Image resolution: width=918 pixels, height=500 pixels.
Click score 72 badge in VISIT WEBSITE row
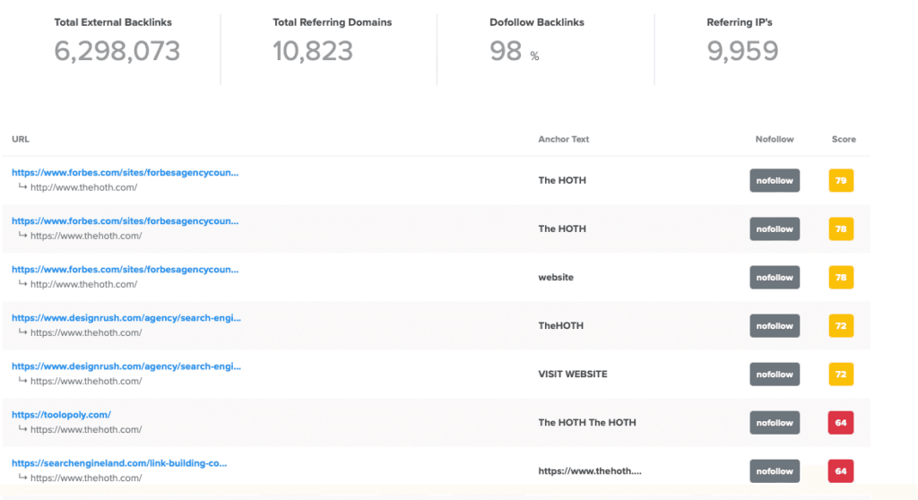click(x=841, y=374)
